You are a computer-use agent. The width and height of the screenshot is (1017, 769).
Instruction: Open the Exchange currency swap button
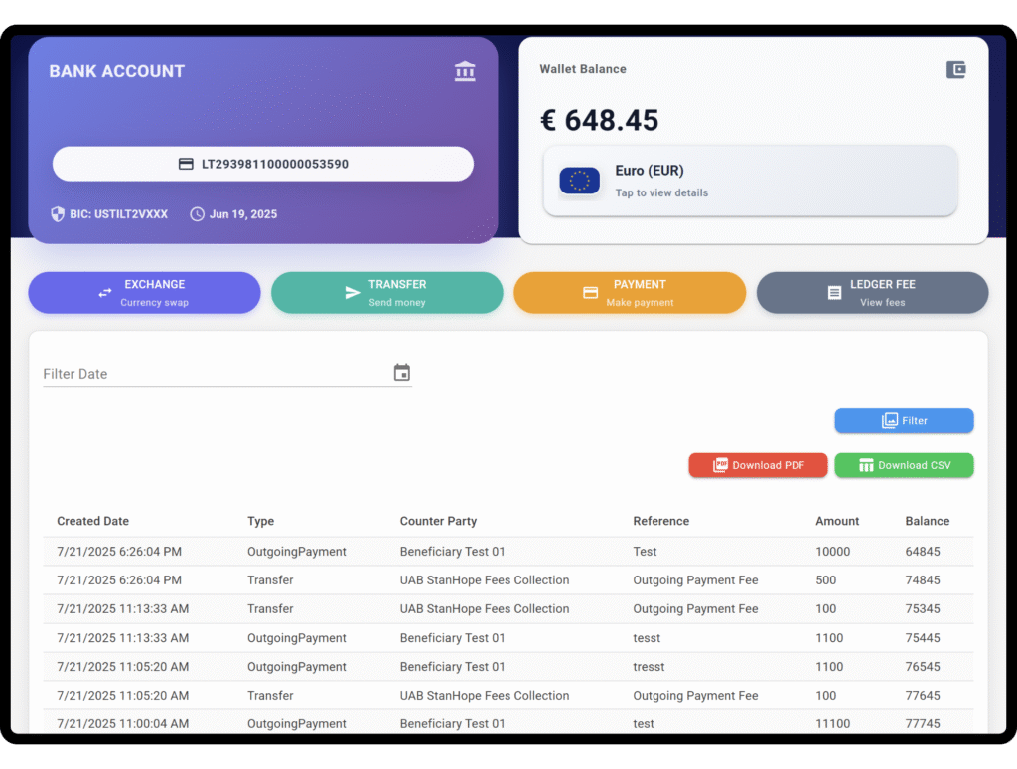(144, 293)
